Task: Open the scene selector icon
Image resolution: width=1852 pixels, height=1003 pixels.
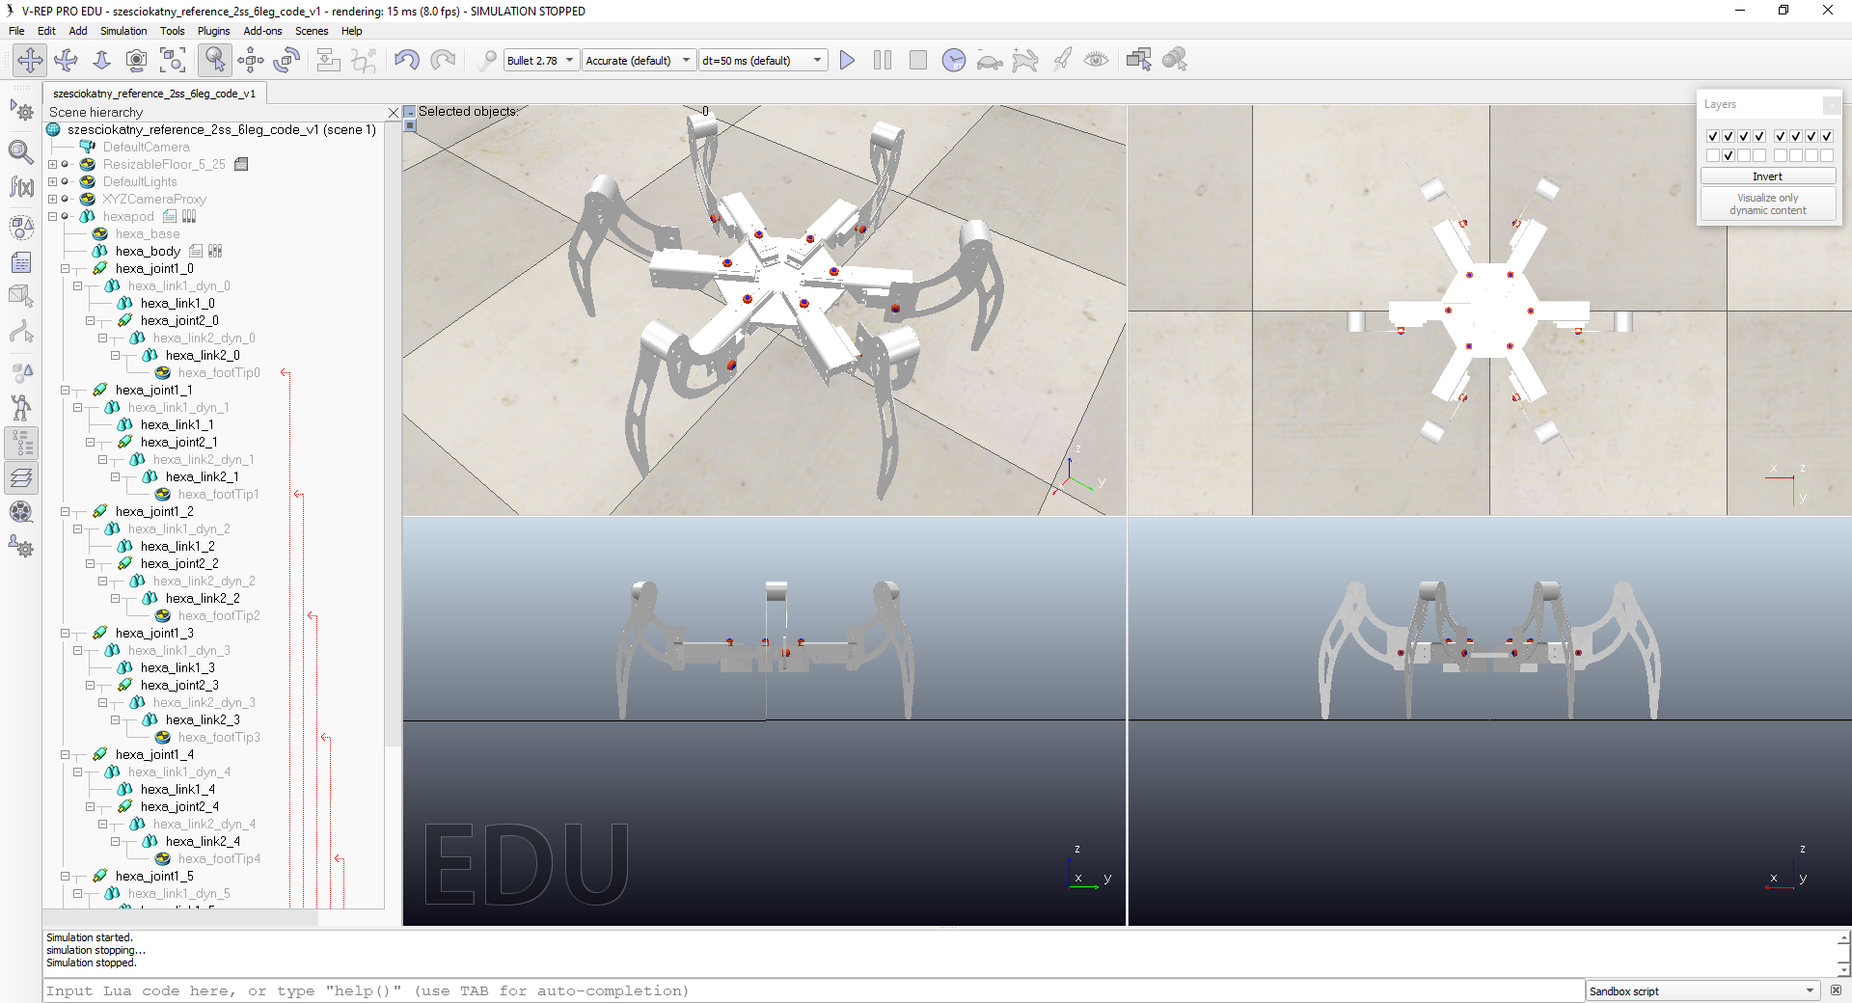Action: coord(1175,60)
